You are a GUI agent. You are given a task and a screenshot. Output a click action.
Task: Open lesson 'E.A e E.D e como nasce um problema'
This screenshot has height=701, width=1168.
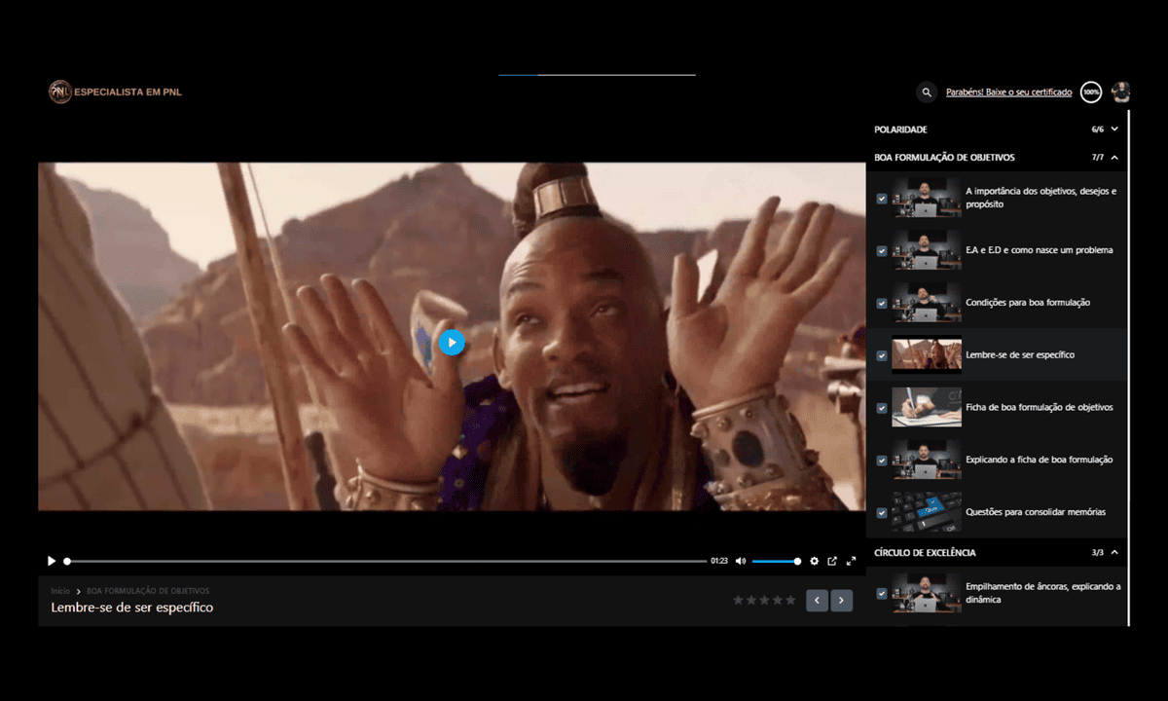coord(1040,250)
